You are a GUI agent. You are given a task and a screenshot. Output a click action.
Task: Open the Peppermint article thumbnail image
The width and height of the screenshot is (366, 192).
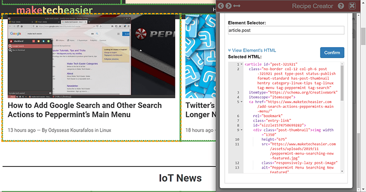click(91, 56)
